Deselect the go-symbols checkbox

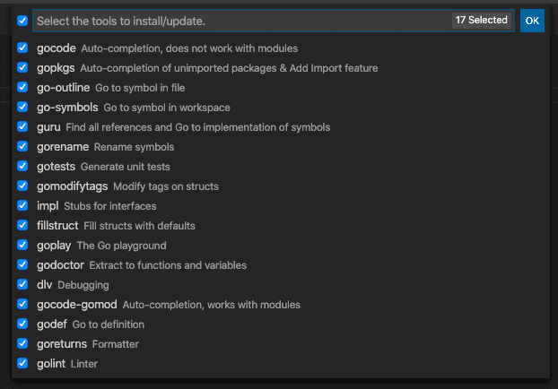coord(22,108)
